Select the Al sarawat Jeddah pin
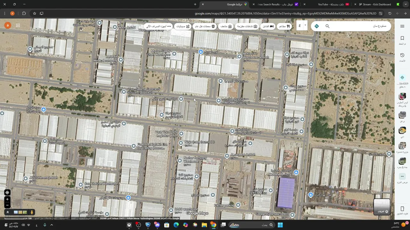Viewport: 410px width, 230px height. 227,156
